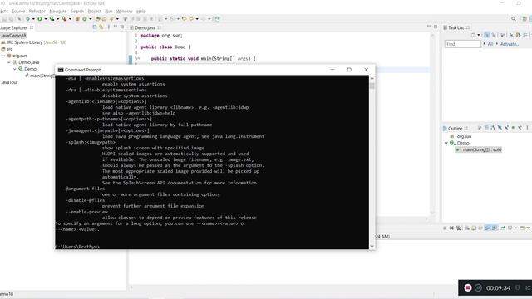Click Command Prompt scrollbar down arrow
The height and width of the screenshot is (299, 532).
372,247
